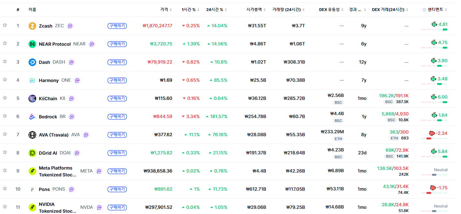Click the purple AI badge beside AVA

pos(86,135)
